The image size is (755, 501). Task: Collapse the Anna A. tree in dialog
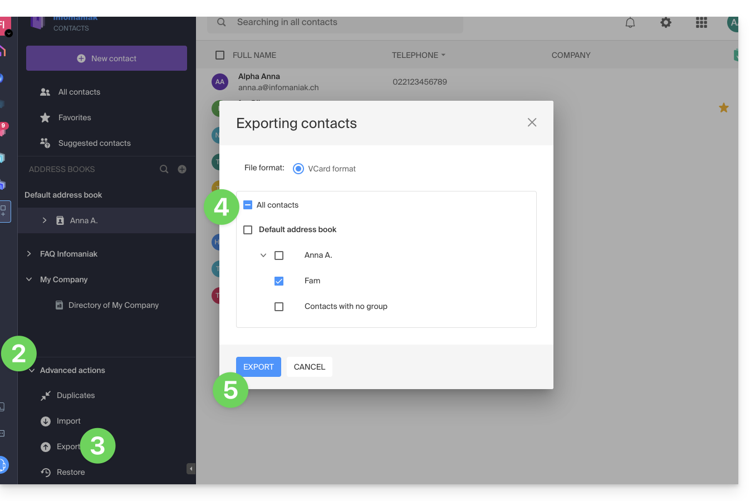[263, 256]
